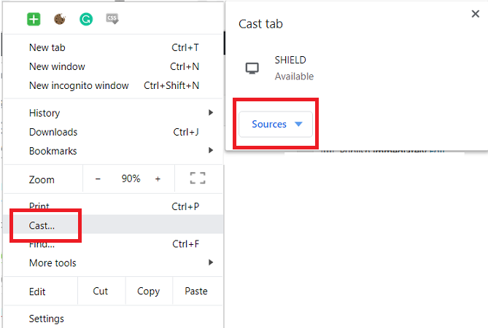Click the SHIELD monitor device icon
488x328 pixels.
pos(252,69)
